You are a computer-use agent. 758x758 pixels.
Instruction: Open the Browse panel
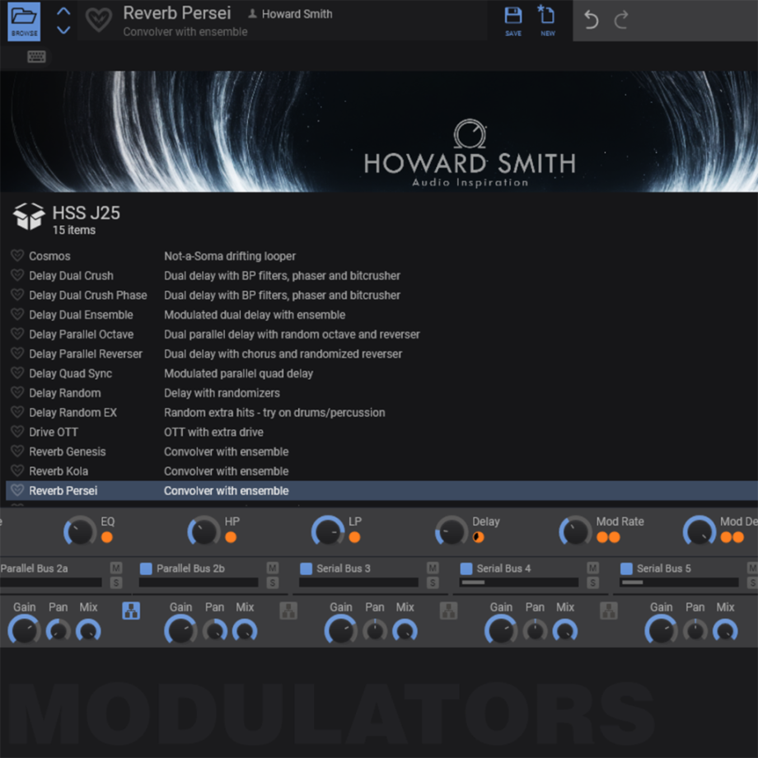23,21
